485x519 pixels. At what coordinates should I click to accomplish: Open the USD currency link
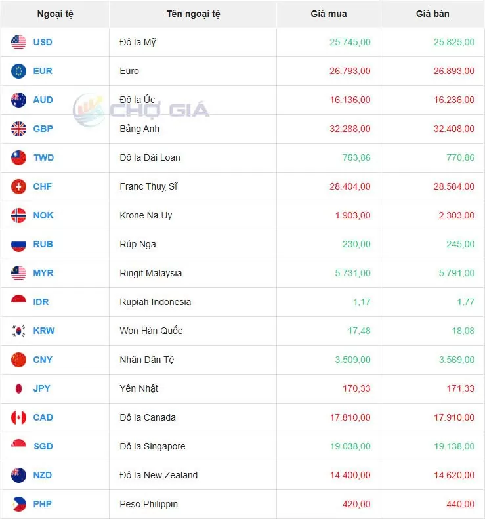tap(43, 42)
